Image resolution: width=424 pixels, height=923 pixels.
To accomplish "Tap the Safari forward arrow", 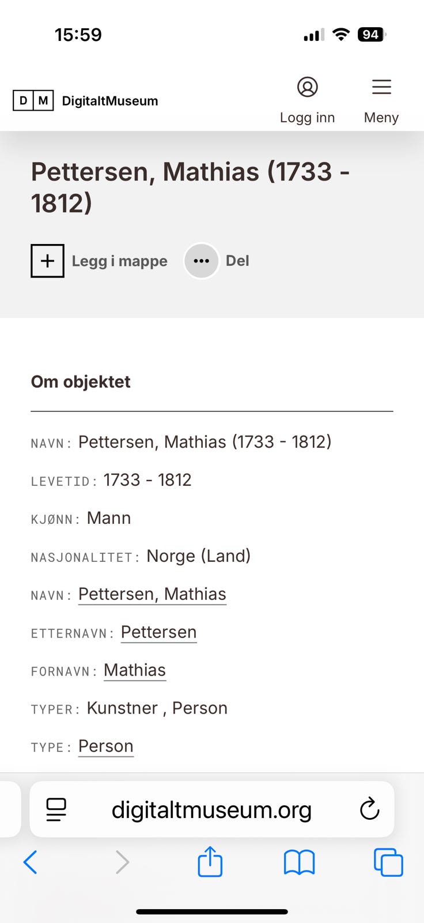I will click(x=122, y=862).
